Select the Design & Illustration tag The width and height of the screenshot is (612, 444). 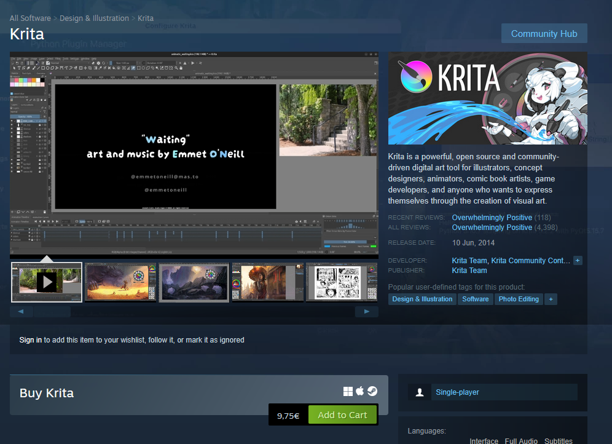coord(422,299)
